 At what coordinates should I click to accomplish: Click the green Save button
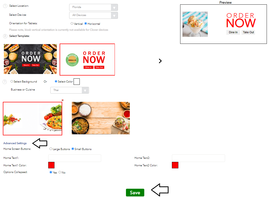pos(135,193)
